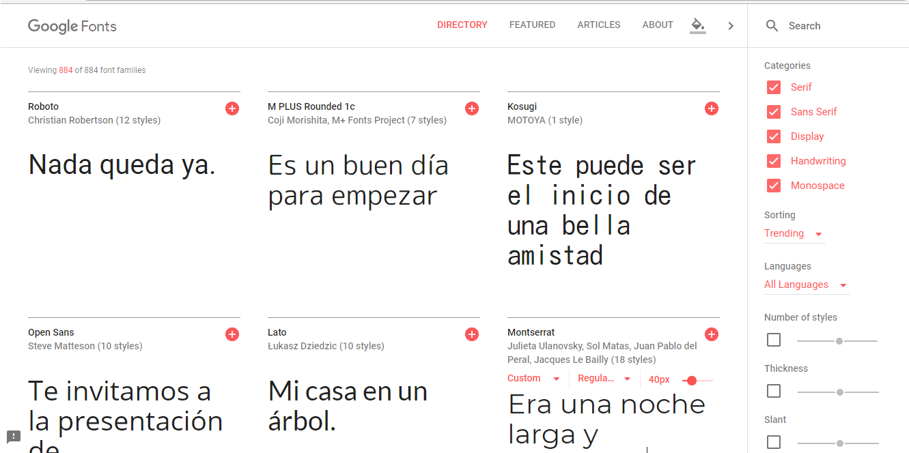This screenshot has height=453, width=909.
Task: Add Open Sans font to selection
Action: pyautogui.click(x=232, y=334)
